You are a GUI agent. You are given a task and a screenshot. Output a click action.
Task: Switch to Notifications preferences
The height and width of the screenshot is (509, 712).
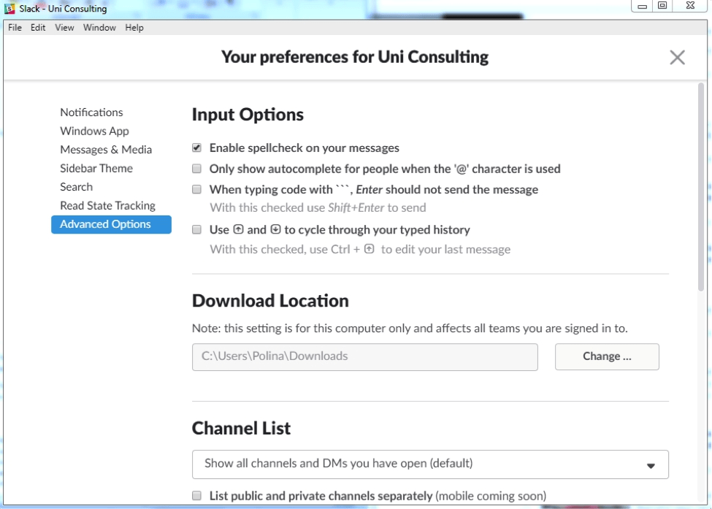pyautogui.click(x=91, y=112)
